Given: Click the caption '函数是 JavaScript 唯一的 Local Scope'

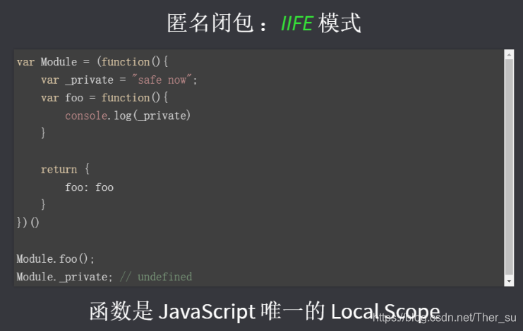Looking at the screenshot, I should pyautogui.click(x=265, y=311).
